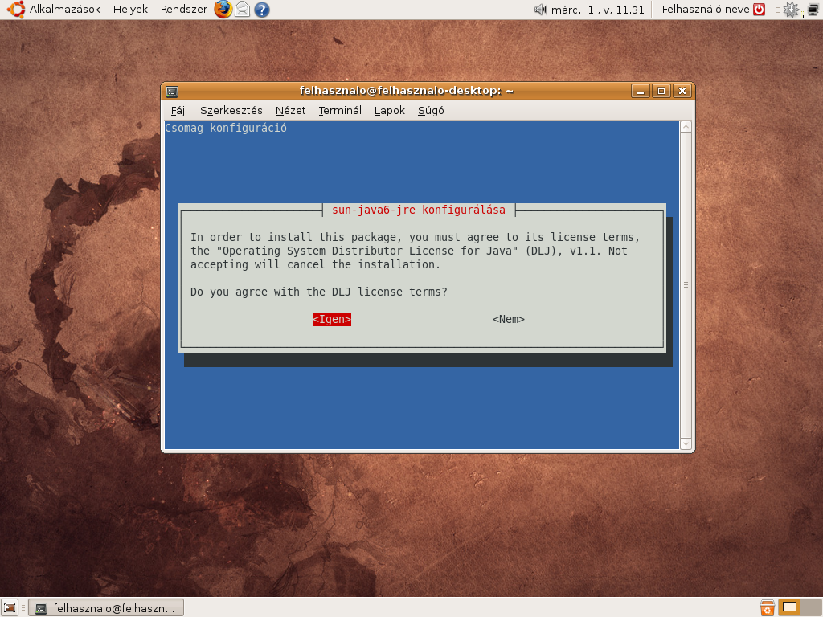Decline the license with <Nem>
Screen dimensions: 823x617
pyautogui.click(x=509, y=320)
